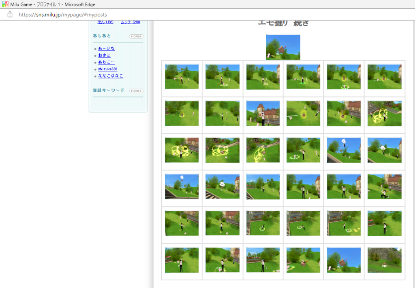Open last thumbnail in second row with yellow rings
Screen dimensions: 415x288
point(384,113)
